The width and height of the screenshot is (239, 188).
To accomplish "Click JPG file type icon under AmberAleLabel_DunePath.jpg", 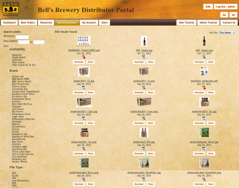I will (144, 179).
